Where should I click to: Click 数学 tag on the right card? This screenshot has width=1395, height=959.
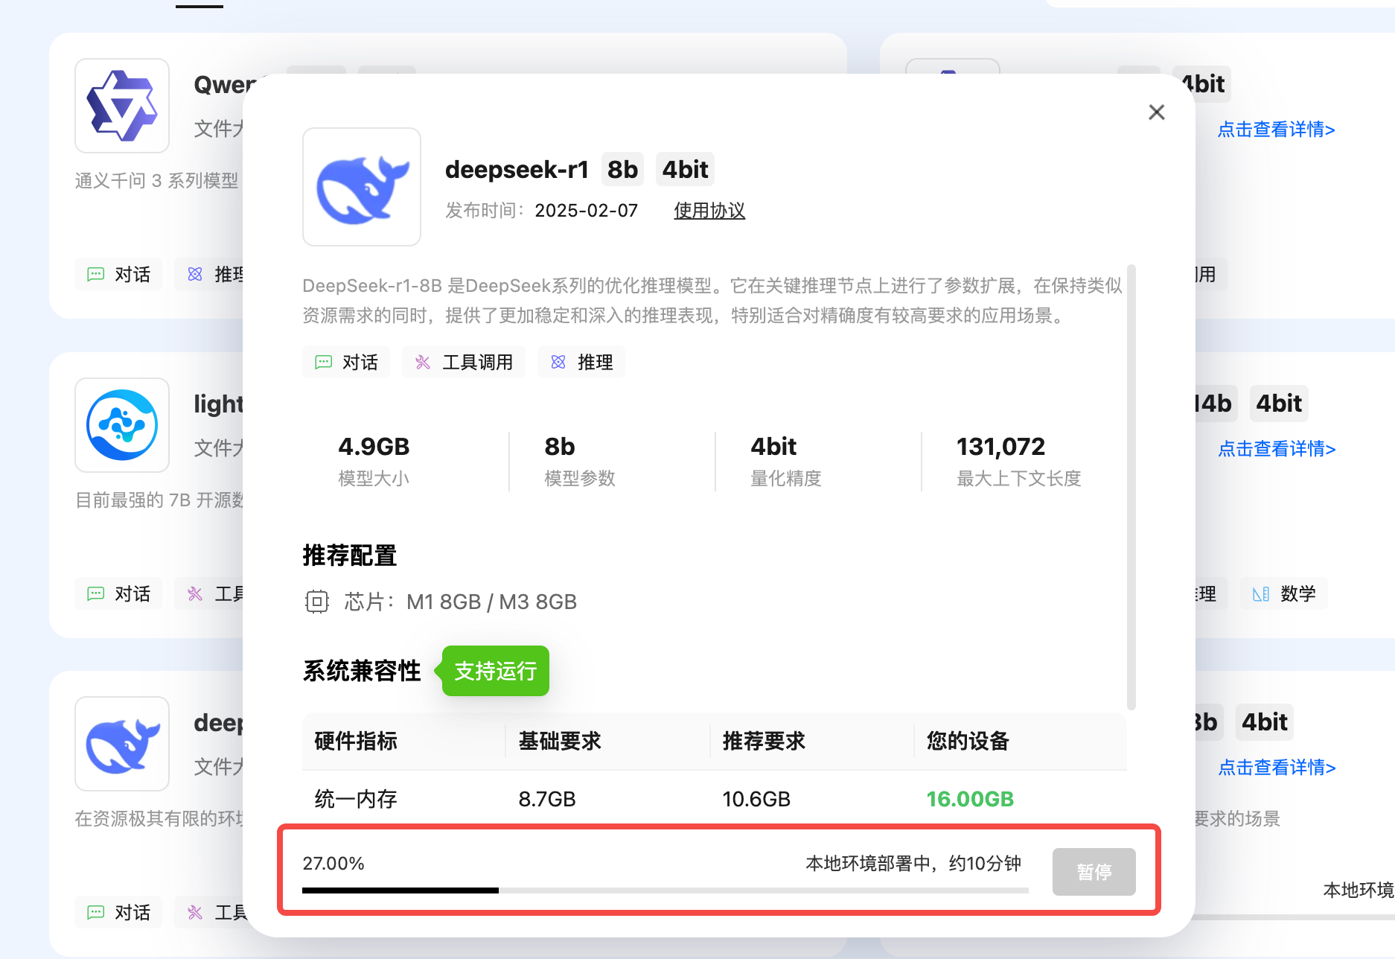tap(1284, 593)
